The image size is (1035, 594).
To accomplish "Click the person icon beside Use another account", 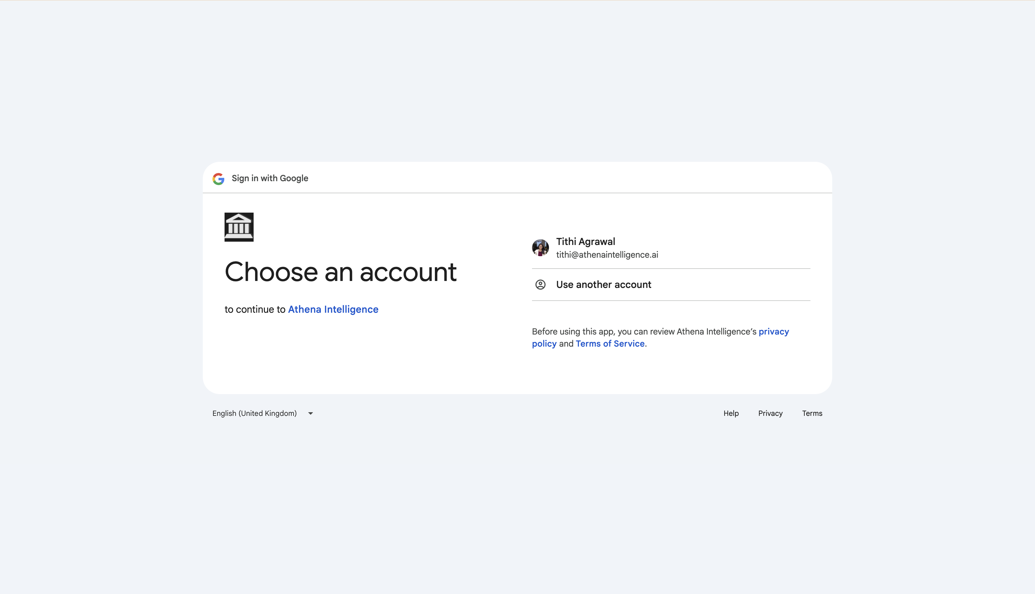I will click(x=540, y=285).
